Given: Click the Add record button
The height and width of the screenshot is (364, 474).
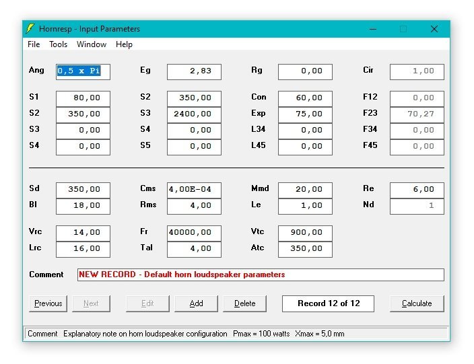Looking at the screenshot, I should point(196,303).
